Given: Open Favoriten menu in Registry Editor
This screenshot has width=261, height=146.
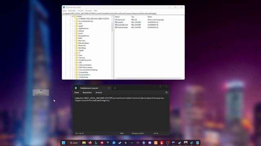Looking at the screenshot, I should [x=88, y=11].
